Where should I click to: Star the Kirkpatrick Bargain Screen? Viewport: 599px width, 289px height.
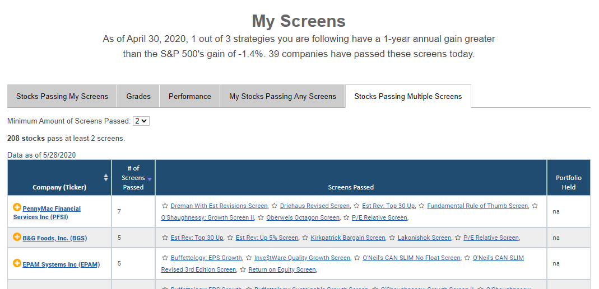pos(305,238)
